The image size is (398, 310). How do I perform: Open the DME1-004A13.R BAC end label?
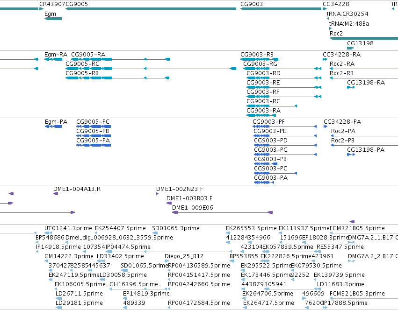click(x=77, y=189)
